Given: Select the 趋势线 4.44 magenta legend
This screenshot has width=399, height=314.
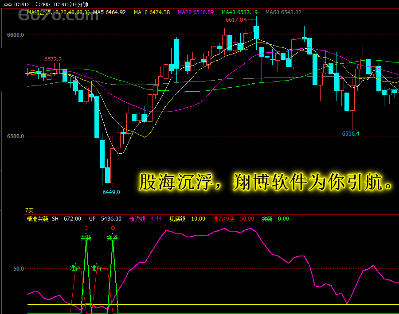Looking at the screenshot, I should click(x=145, y=219).
